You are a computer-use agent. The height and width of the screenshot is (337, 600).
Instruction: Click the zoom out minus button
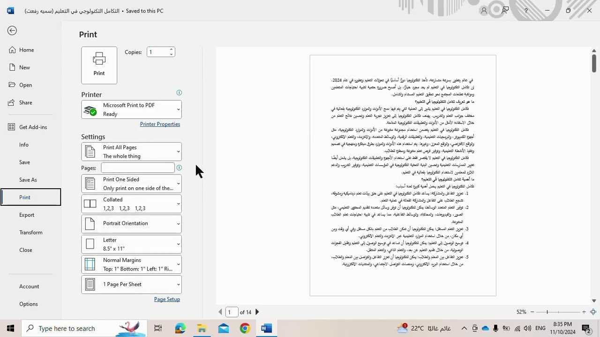pyautogui.click(x=532, y=312)
